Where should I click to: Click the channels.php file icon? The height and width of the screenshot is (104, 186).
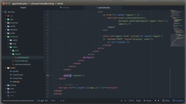click(11, 75)
